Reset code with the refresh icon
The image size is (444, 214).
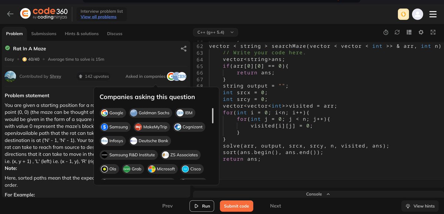397,32
